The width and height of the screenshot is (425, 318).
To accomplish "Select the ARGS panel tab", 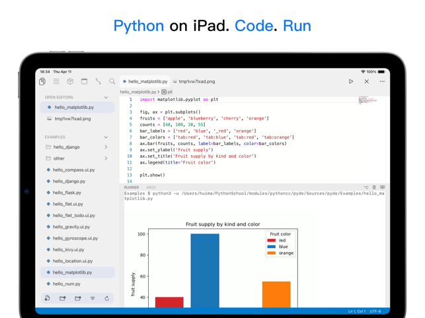I will (151, 187).
